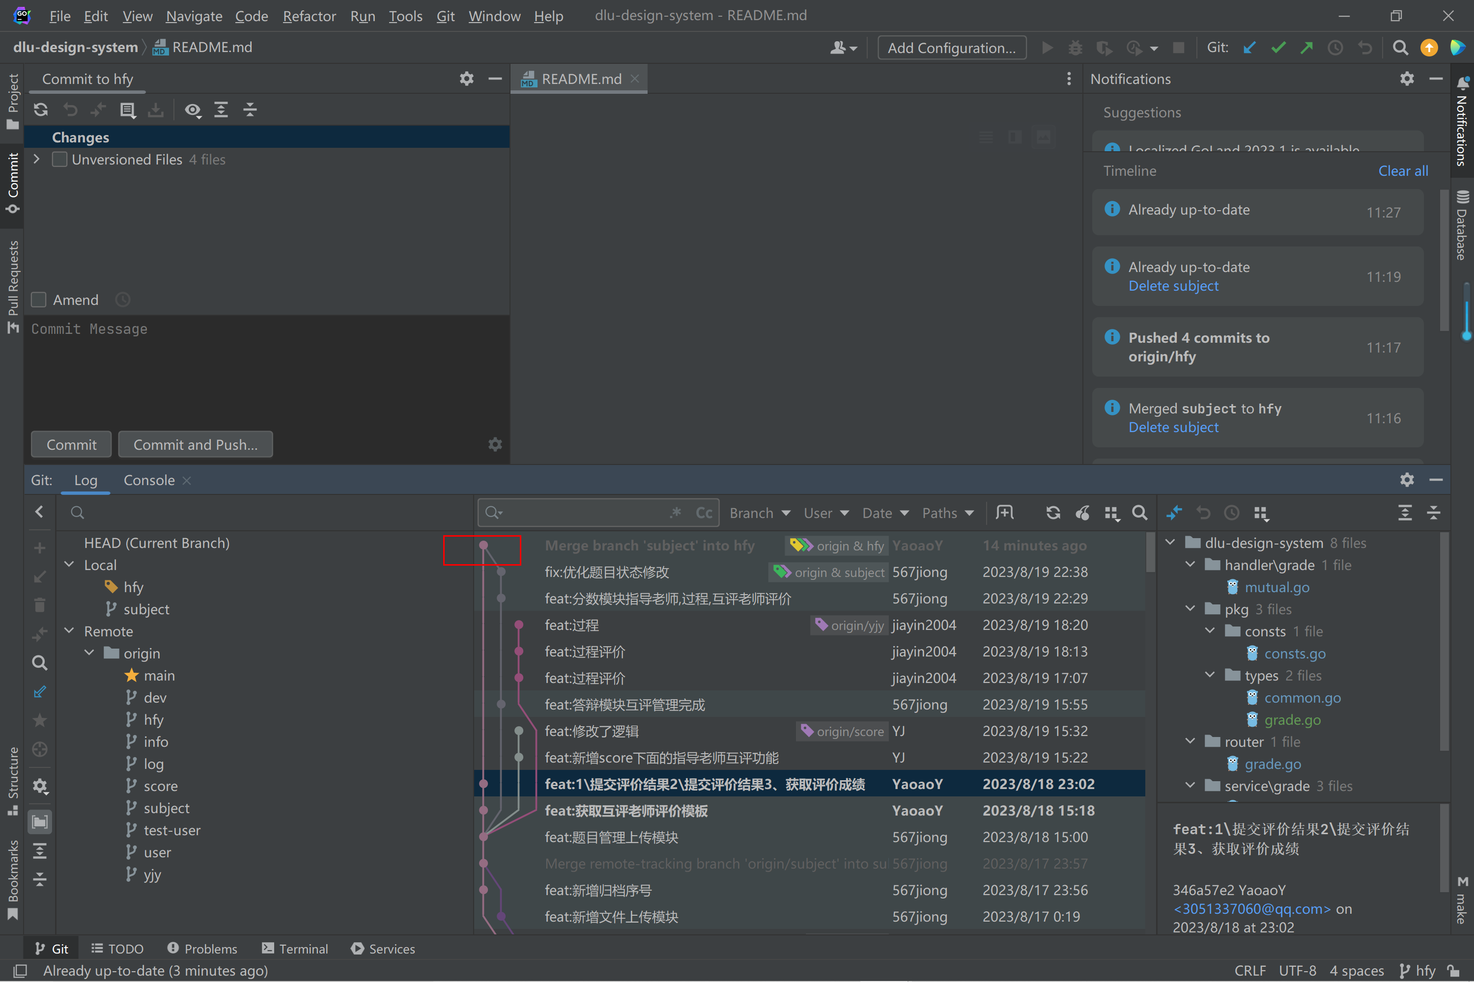
Task: Open the Branch filter dropdown
Action: coord(759,513)
